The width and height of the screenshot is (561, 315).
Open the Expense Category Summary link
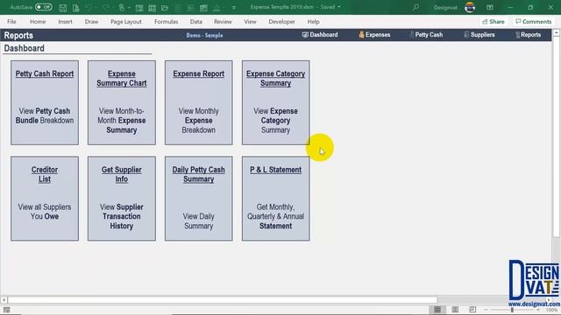275,78
